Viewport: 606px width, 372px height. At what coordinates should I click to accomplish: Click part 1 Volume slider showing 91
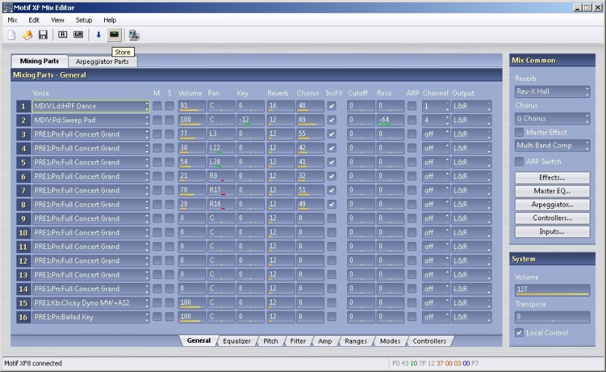point(192,106)
